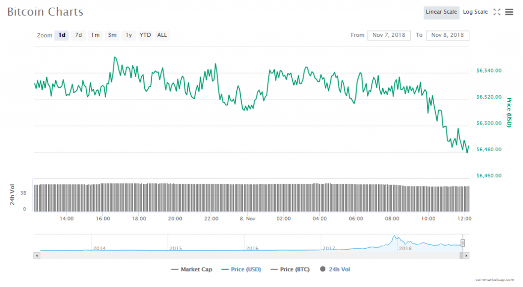Click the To date field
This screenshot has height=287, width=523.
click(447, 35)
